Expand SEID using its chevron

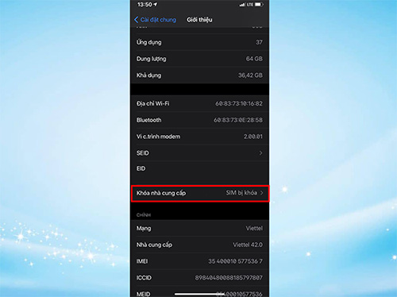click(x=260, y=153)
